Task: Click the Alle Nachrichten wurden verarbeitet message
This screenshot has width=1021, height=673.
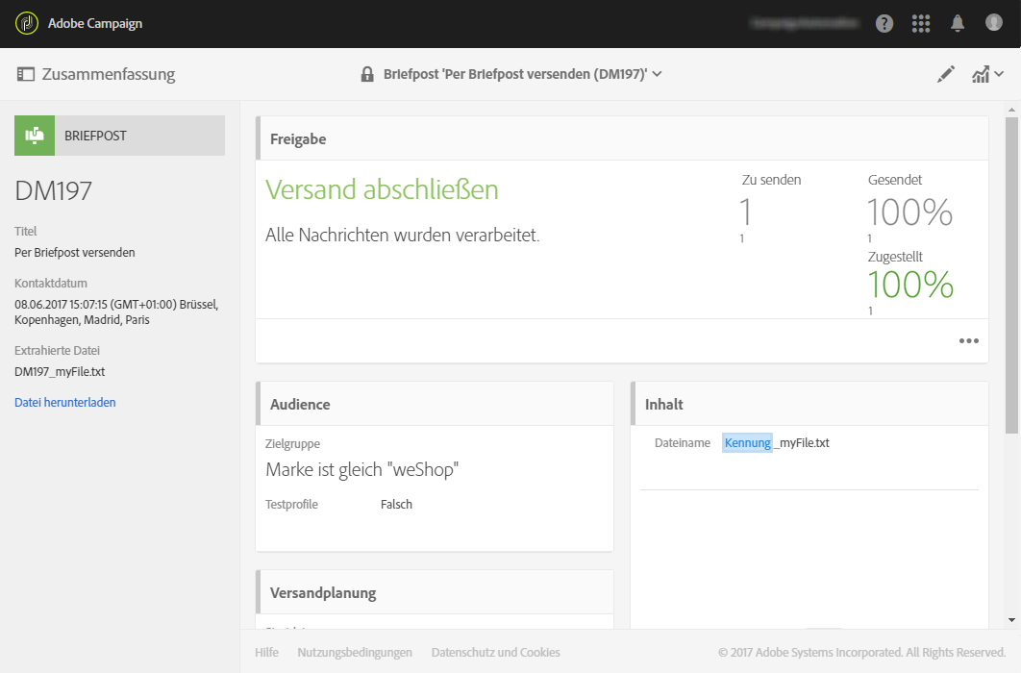Action: (403, 235)
